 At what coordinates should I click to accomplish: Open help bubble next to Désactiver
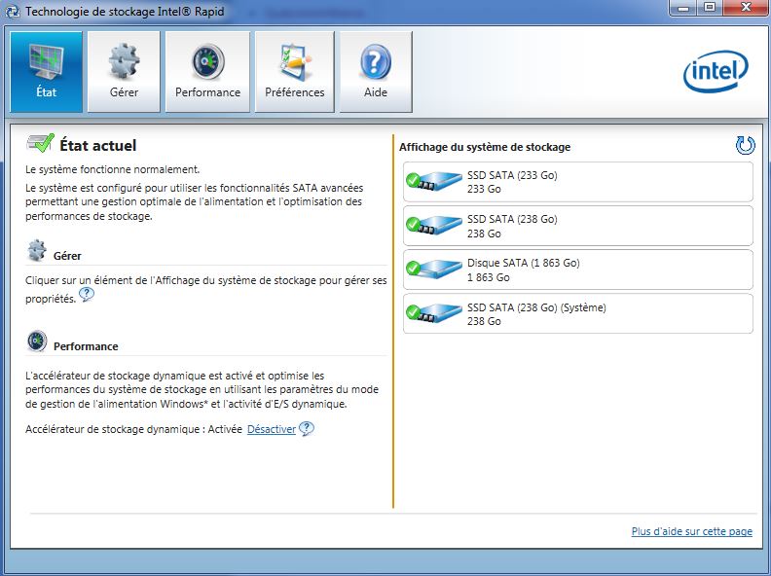307,428
